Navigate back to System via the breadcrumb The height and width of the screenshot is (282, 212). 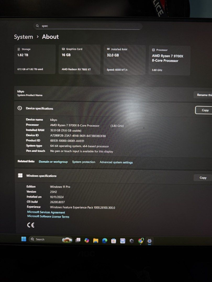(x=23, y=37)
